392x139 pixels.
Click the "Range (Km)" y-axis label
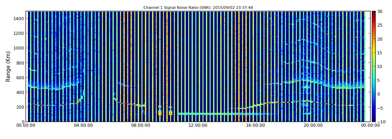point(8,66)
